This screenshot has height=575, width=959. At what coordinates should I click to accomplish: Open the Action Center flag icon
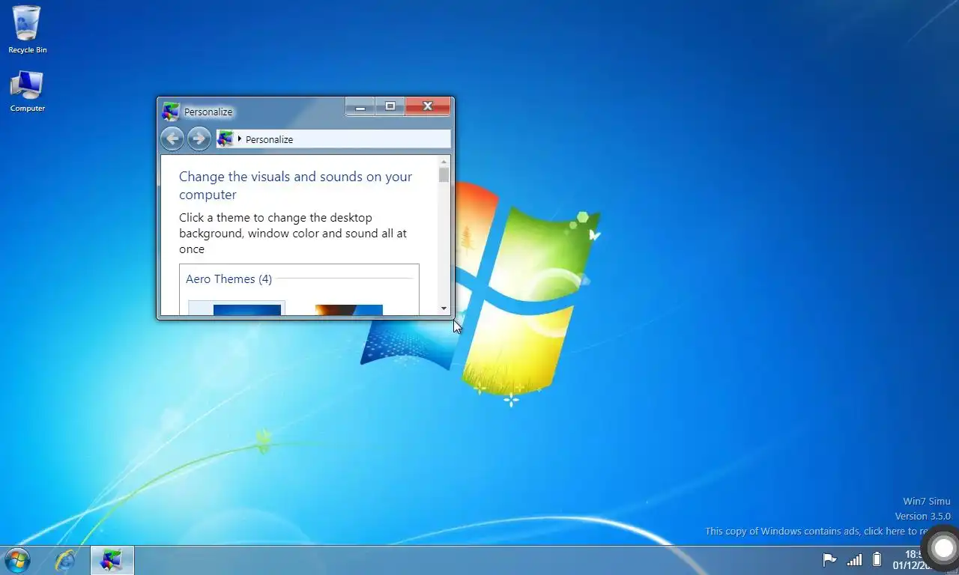[x=829, y=559]
